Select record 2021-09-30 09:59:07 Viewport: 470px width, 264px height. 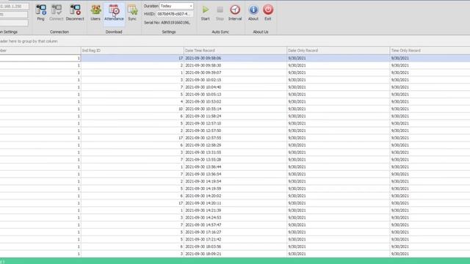[235, 73]
